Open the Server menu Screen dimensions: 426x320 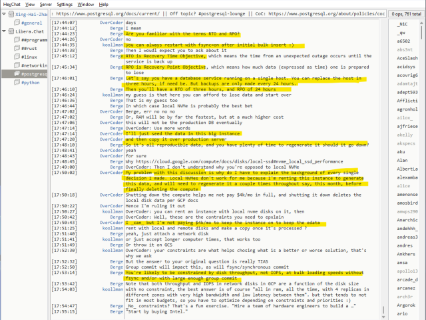[45, 4]
